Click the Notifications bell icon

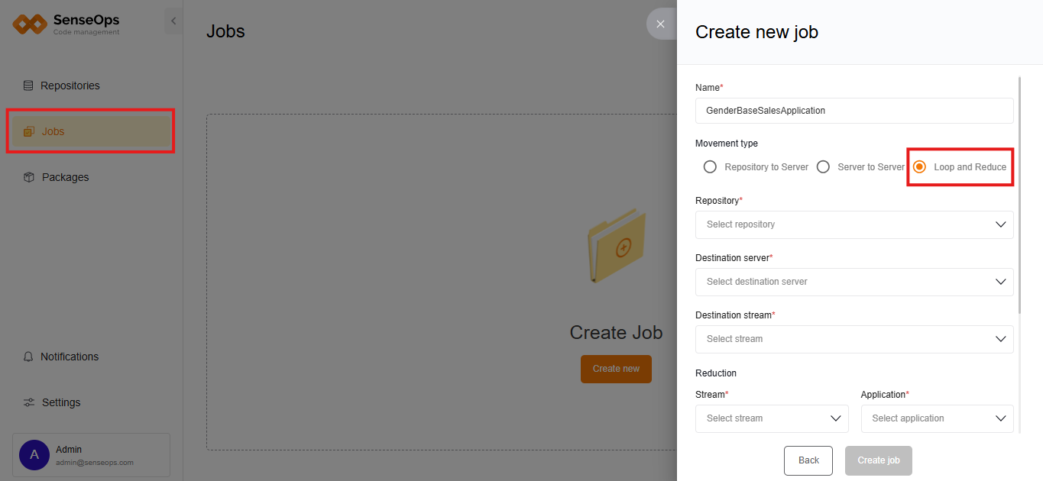[28, 357]
